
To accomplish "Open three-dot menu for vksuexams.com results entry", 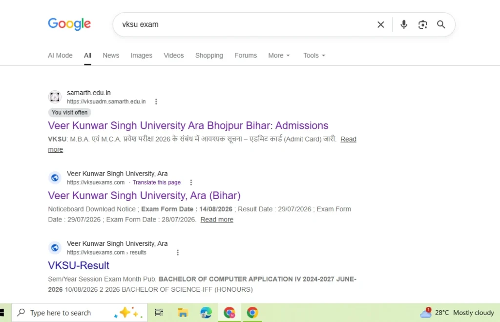I will click(x=178, y=253).
